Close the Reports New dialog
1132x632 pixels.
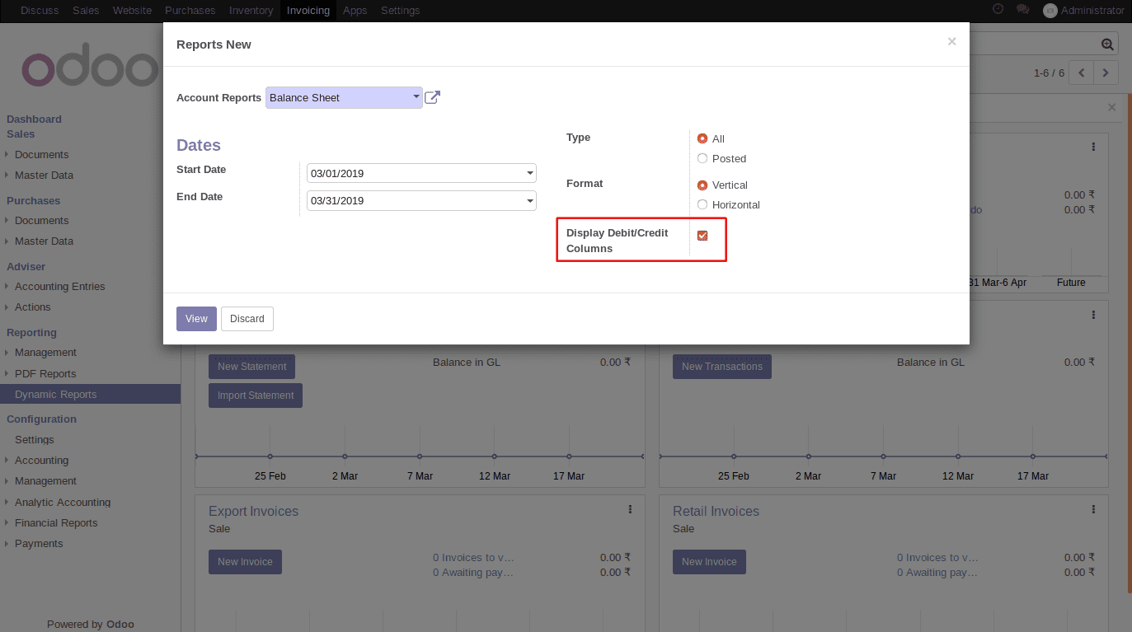coord(951,41)
